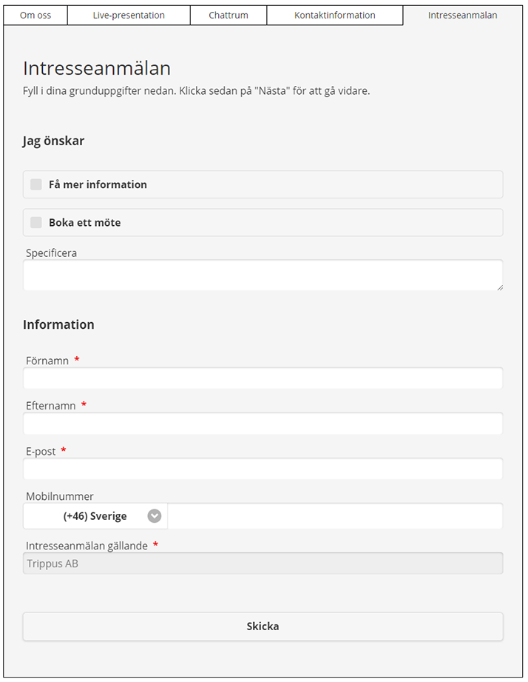Check the Boka ett möte checkbox

36,223
